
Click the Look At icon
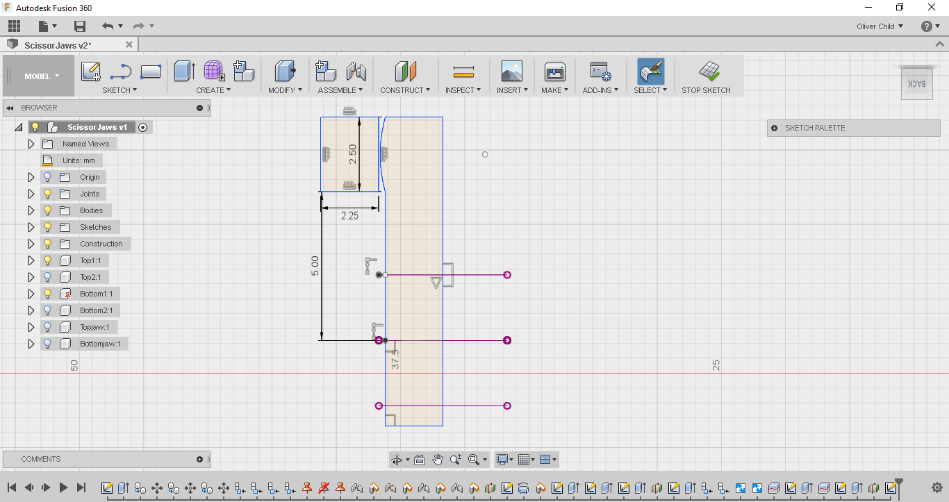pos(420,460)
